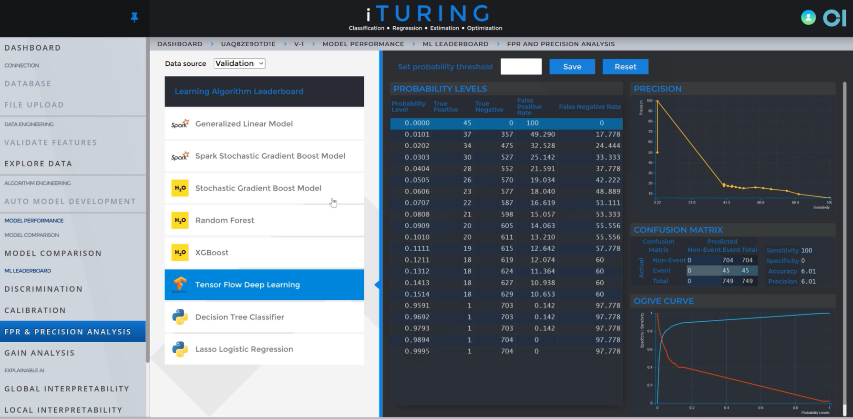This screenshot has width=853, height=419.
Task: Select Lasso Logistic Regression
Action: coord(264,349)
